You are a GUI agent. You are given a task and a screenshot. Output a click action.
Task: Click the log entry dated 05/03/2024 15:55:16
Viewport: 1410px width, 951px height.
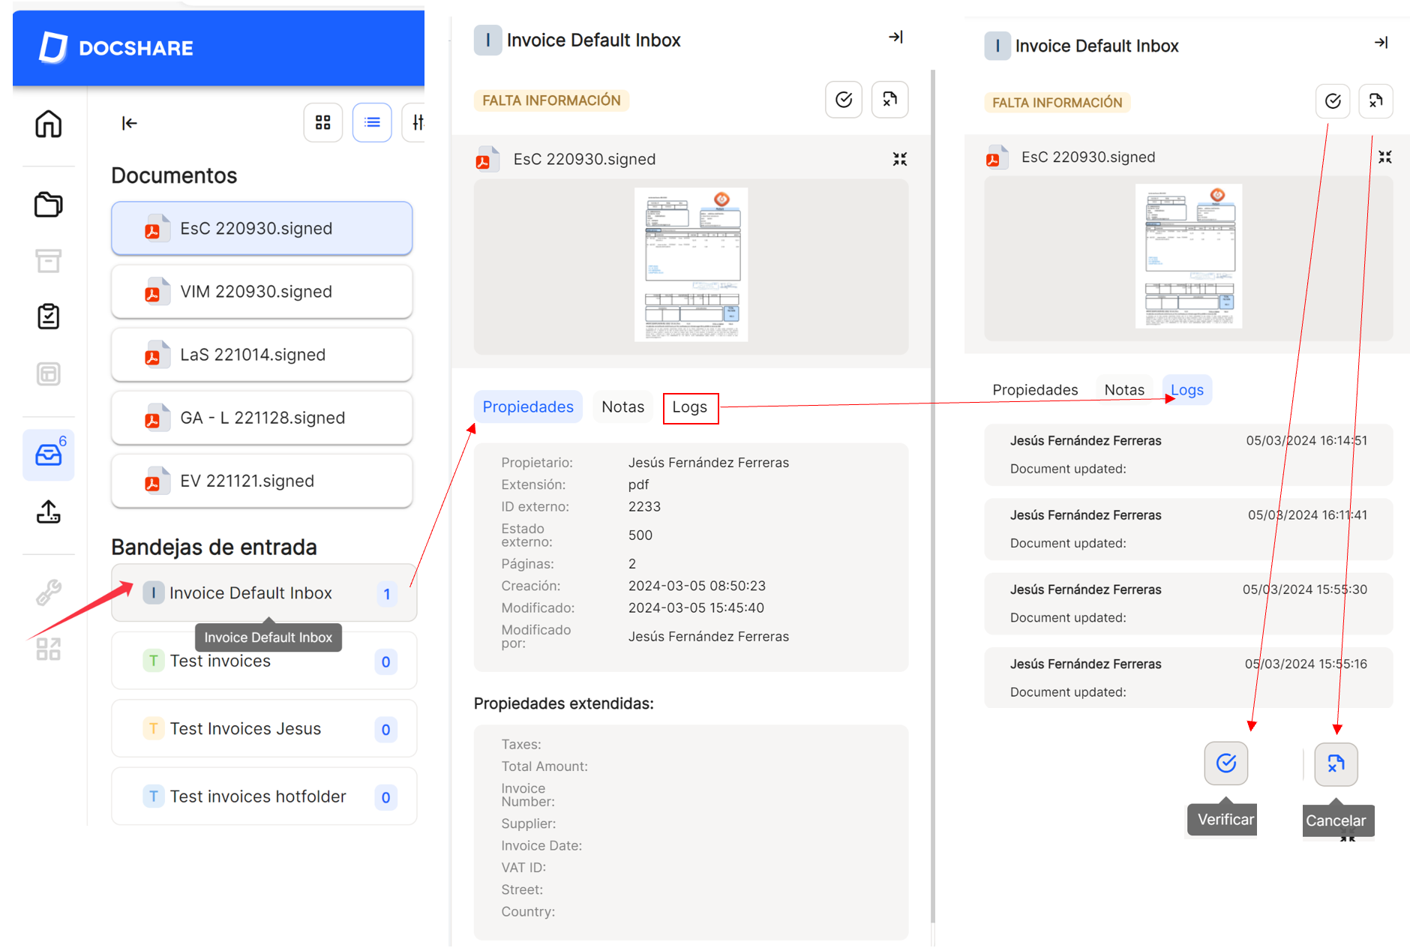pyautogui.click(x=1188, y=677)
